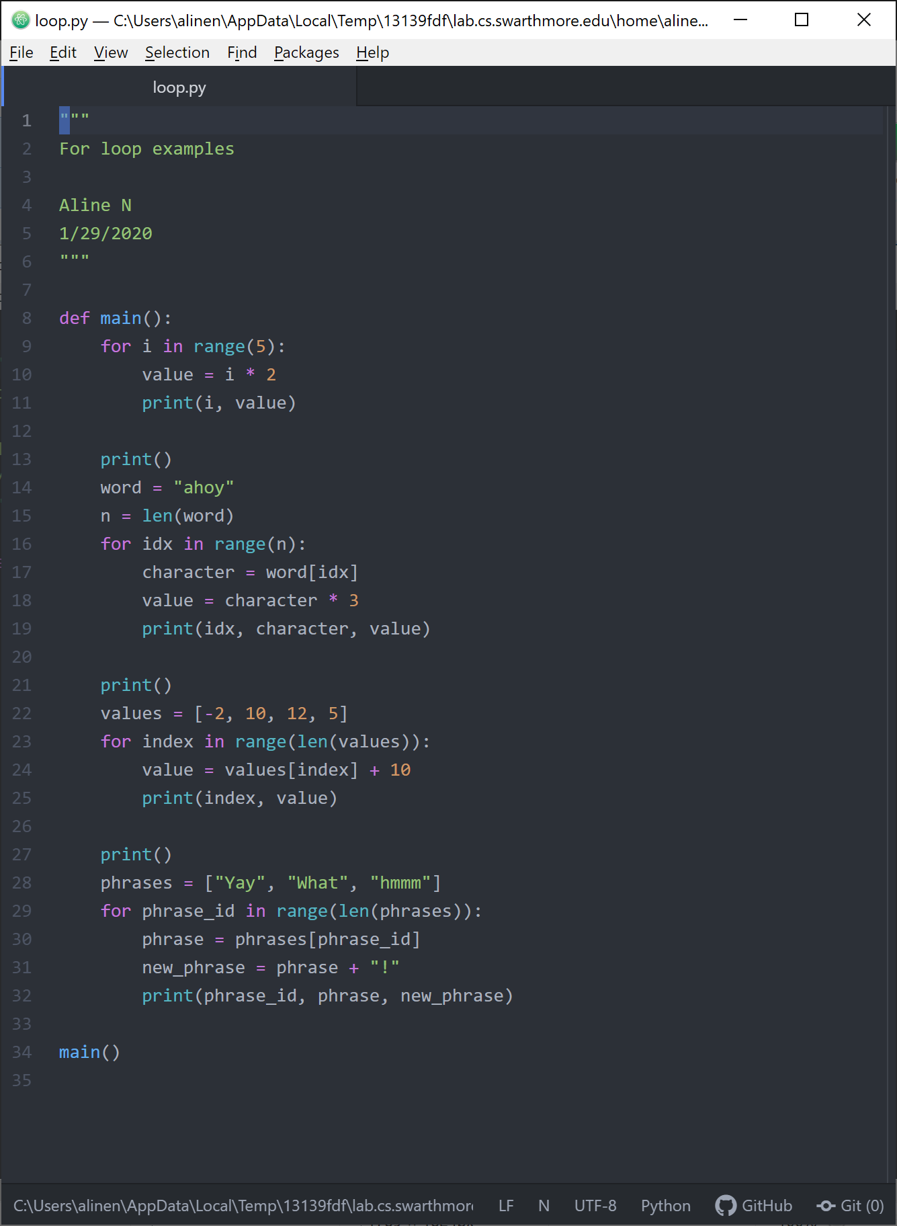Select the loop.py editor tab
This screenshot has height=1226, width=897.
179,87
